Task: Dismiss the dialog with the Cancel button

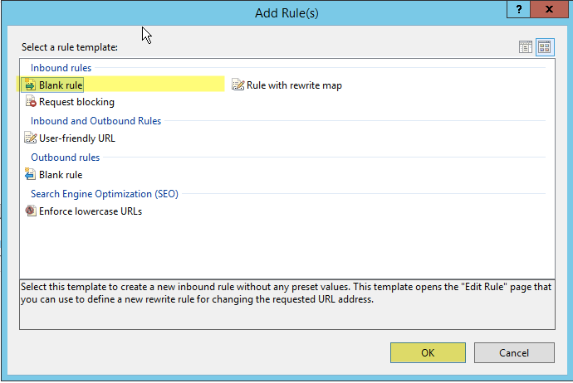Action: (514, 352)
